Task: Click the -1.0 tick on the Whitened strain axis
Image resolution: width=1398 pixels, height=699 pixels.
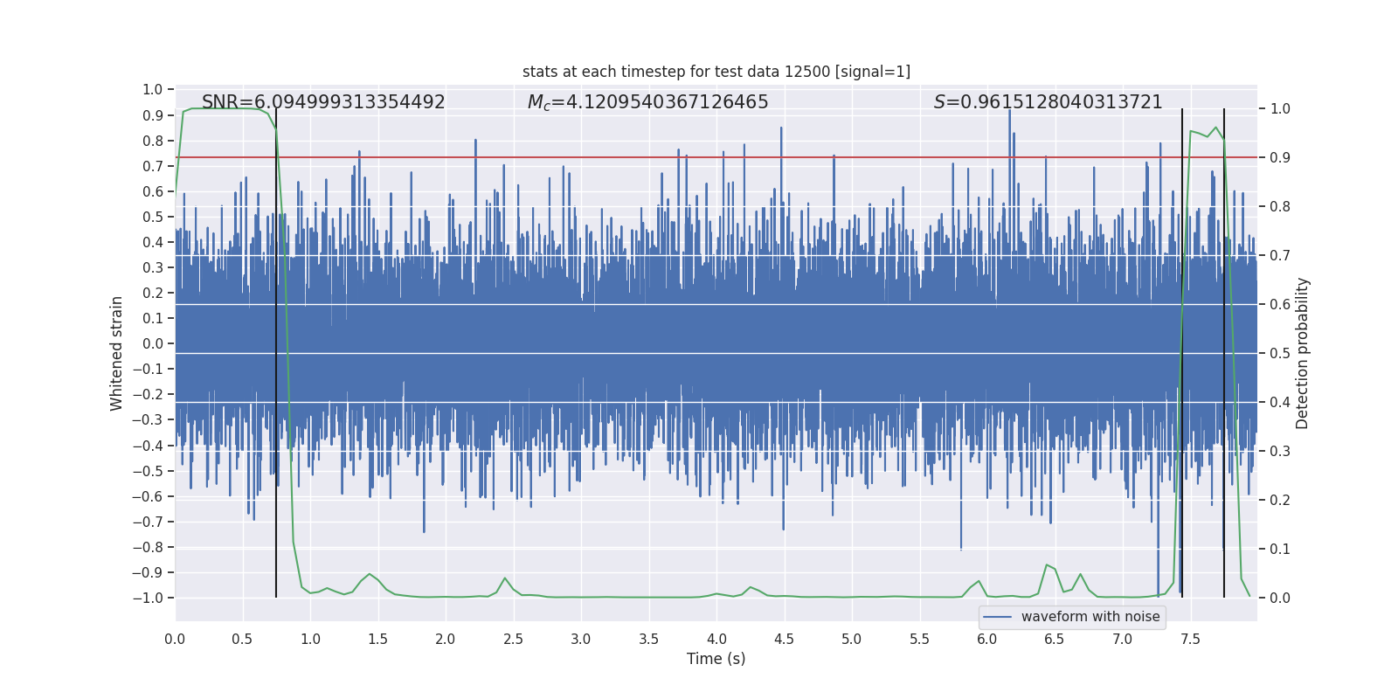Action: coord(148,598)
